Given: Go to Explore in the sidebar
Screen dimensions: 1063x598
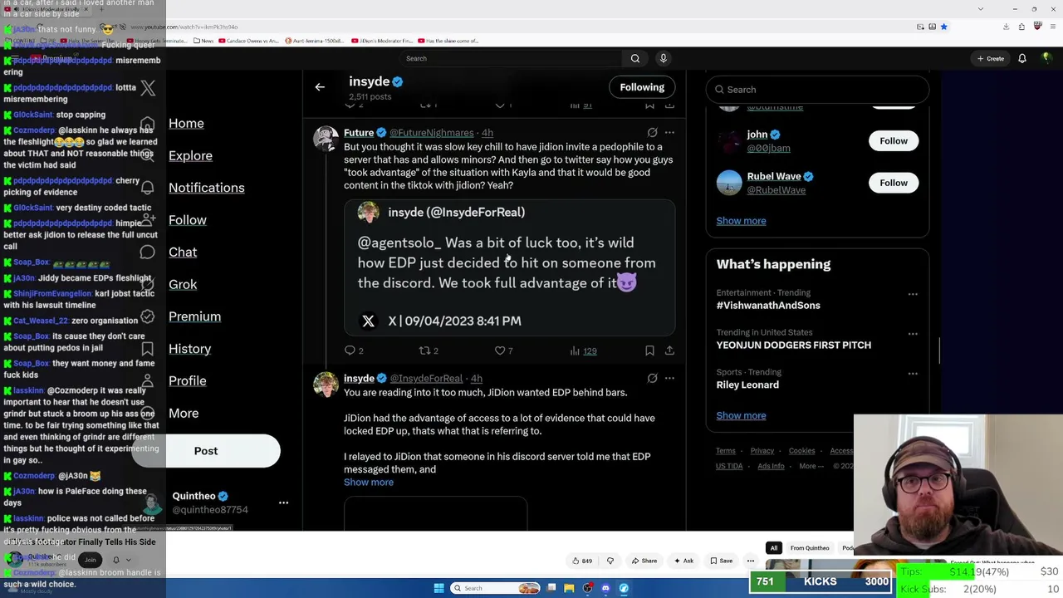Looking at the screenshot, I should click(x=190, y=155).
